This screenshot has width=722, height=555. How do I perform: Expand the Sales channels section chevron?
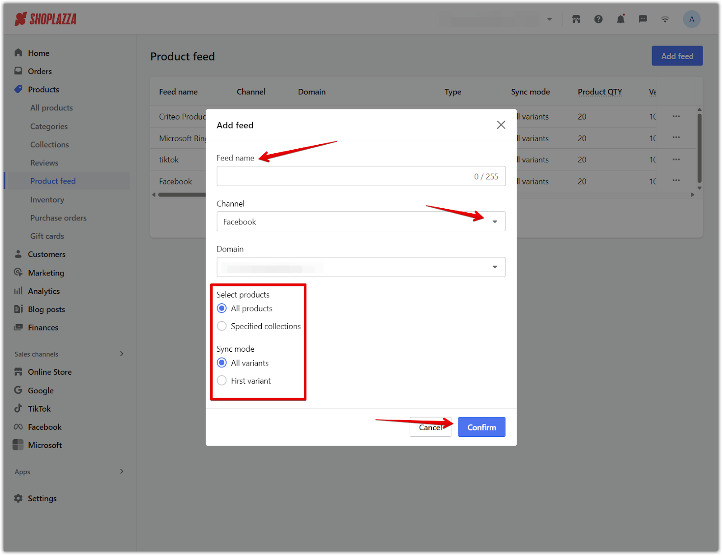122,353
